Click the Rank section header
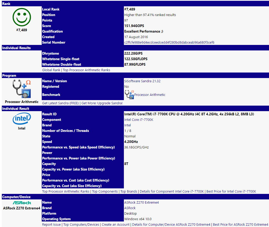Viewport: 269px width, 227px height. coord(135,4)
